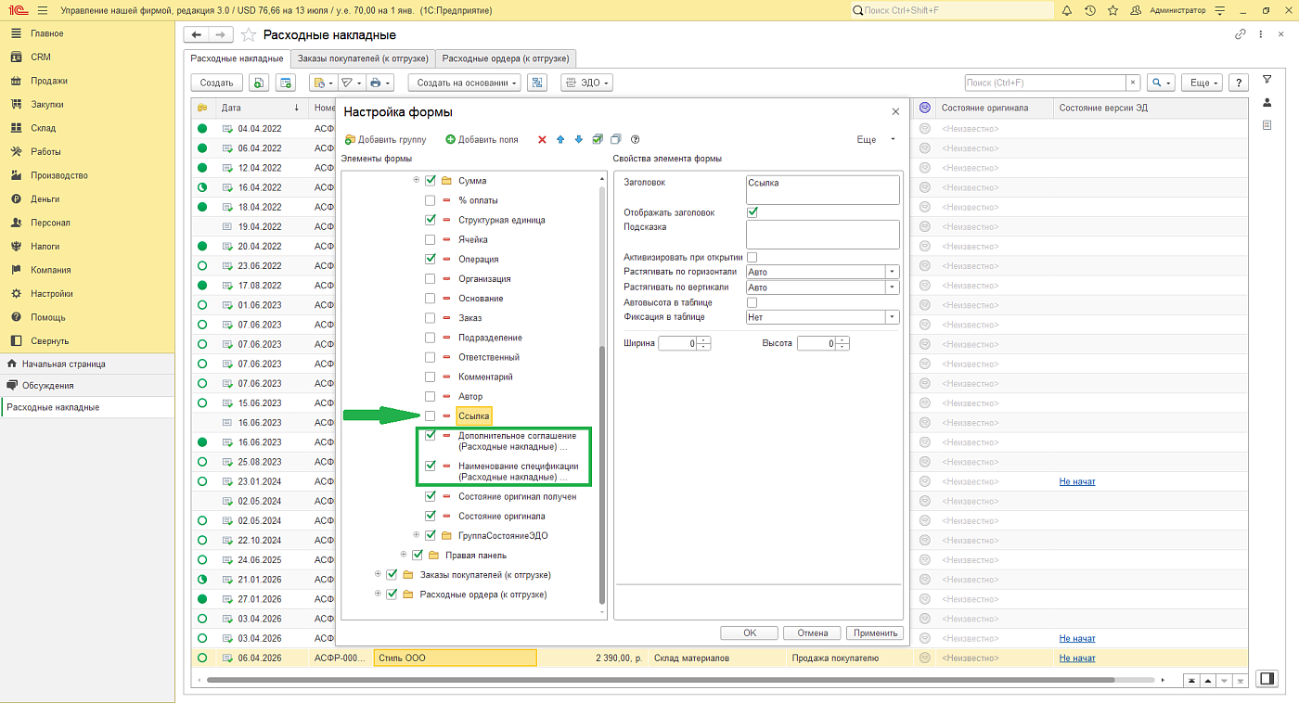Move element down with blue arrow

579,140
